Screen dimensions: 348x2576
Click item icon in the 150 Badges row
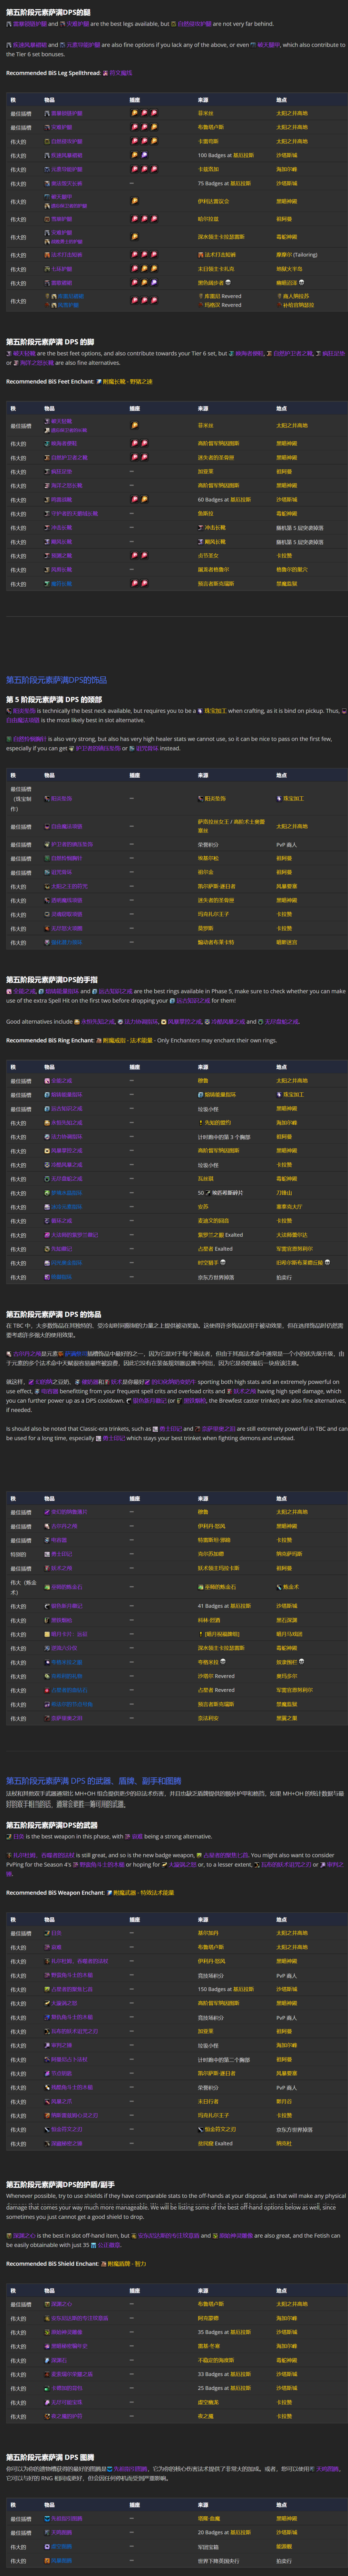47,1989
